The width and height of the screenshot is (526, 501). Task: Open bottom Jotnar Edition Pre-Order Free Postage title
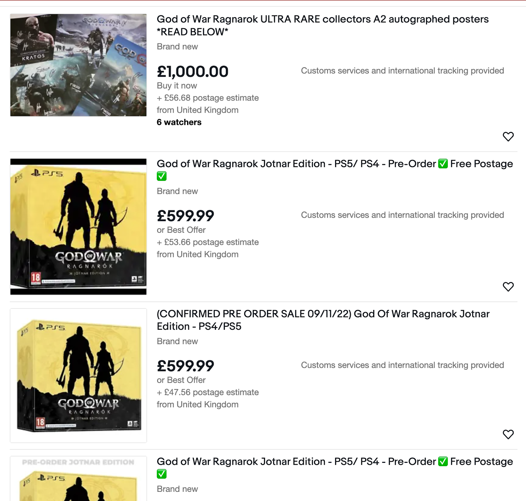click(x=335, y=467)
